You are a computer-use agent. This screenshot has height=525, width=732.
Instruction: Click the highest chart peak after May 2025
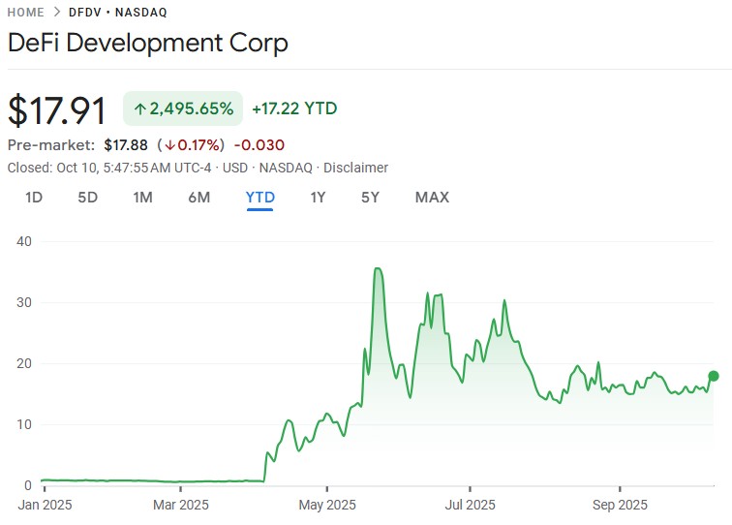click(x=377, y=268)
